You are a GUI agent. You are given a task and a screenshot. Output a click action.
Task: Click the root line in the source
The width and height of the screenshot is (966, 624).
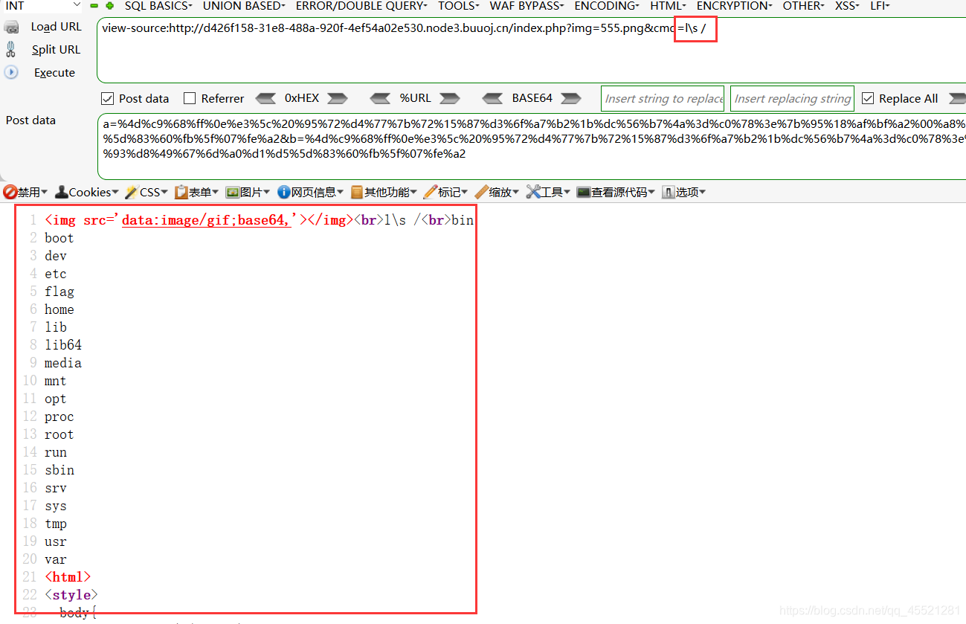pyautogui.click(x=59, y=434)
